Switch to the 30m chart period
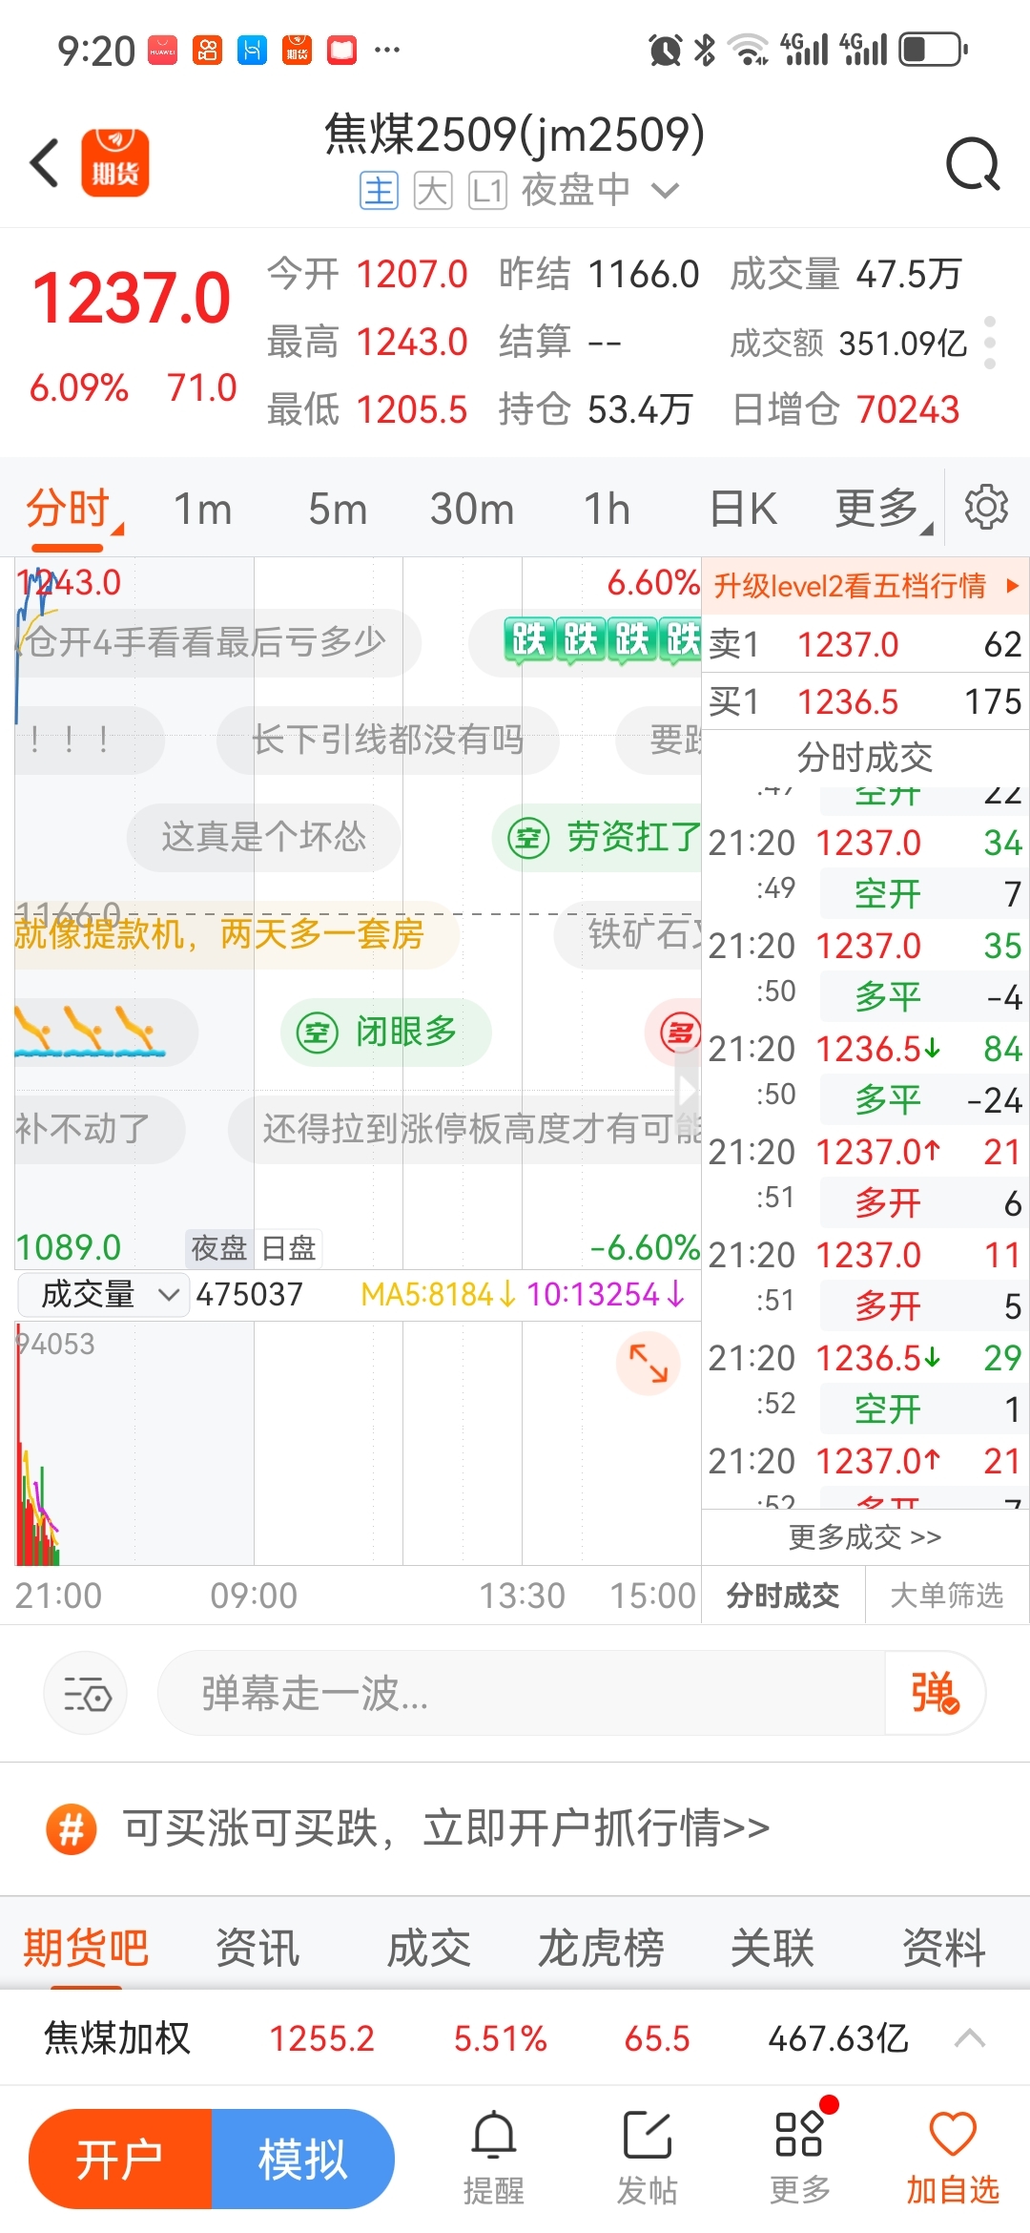Screen dimensions: 1030x2233 (x=472, y=508)
